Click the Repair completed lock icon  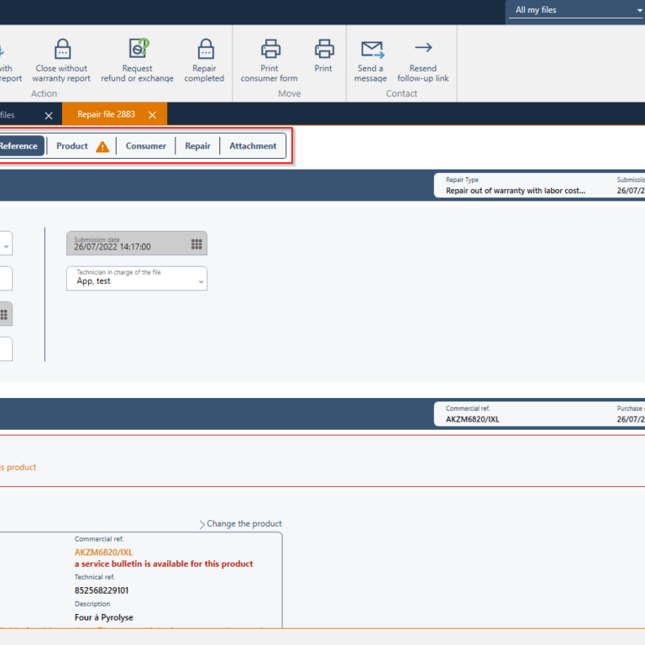(205, 49)
